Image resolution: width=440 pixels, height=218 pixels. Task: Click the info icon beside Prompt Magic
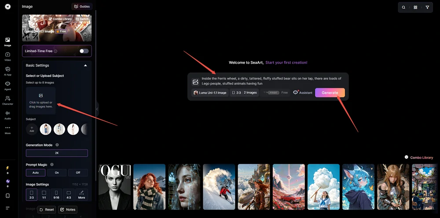coord(52,164)
